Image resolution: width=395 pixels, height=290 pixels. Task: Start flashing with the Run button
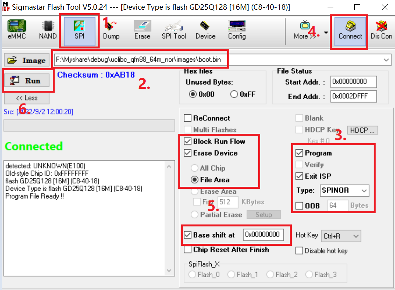coord(27,81)
